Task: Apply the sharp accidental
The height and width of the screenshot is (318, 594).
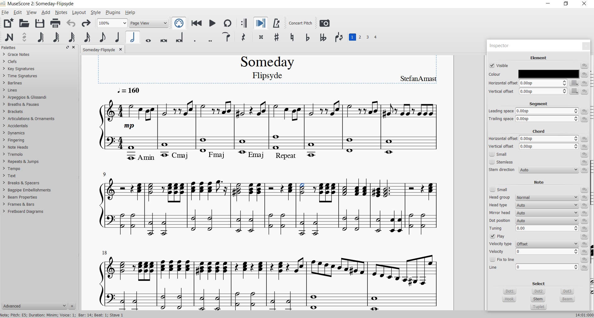Action: point(276,38)
